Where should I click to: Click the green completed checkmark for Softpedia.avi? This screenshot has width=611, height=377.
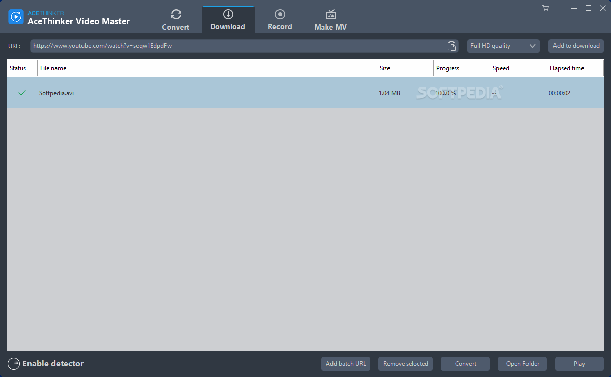22,93
